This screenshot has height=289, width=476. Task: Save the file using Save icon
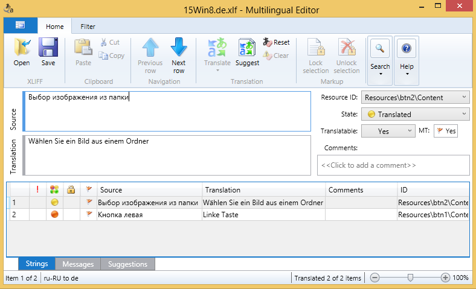coord(48,47)
